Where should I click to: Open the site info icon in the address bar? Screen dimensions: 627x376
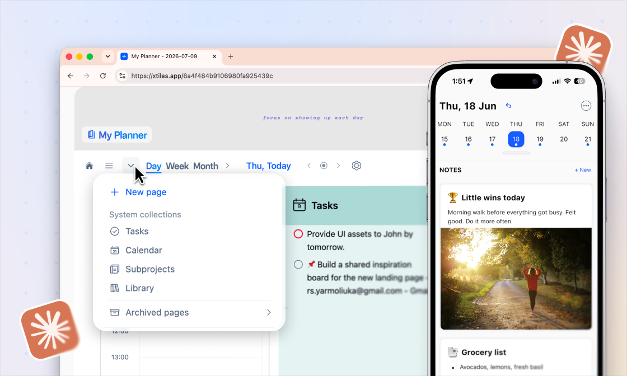pyautogui.click(x=123, y=76)
